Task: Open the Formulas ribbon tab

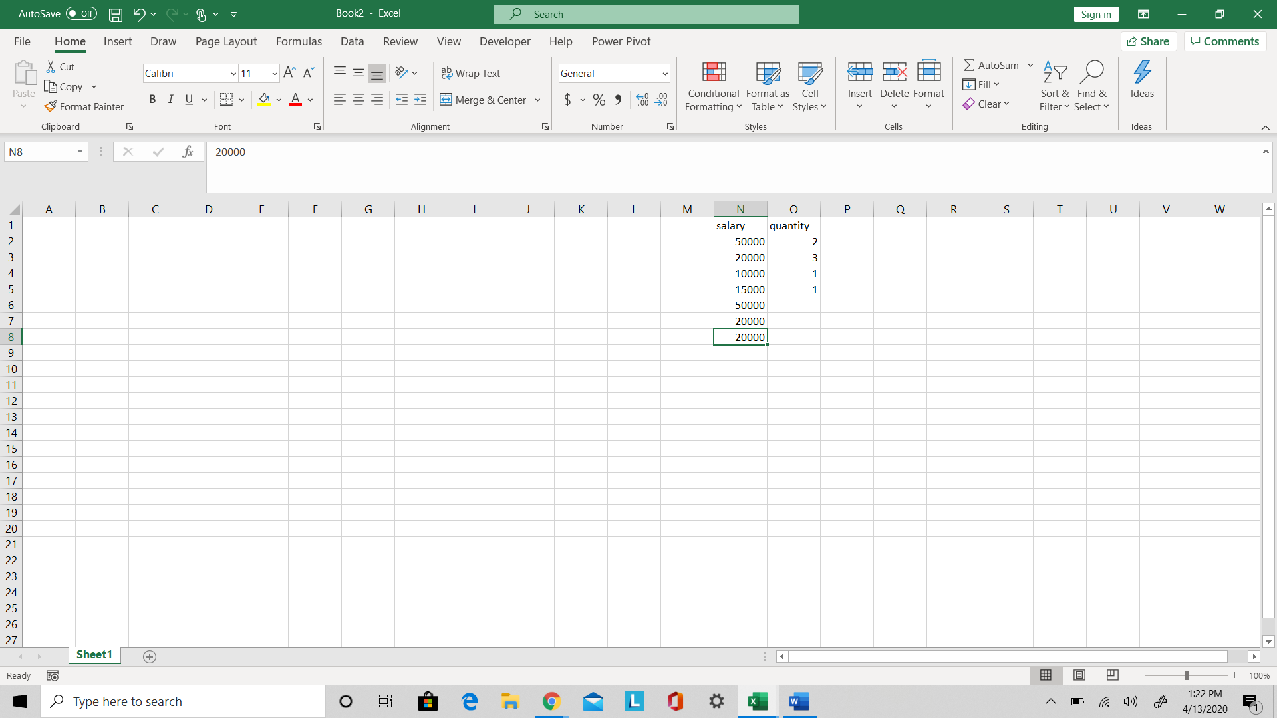Action: point(299,41)
